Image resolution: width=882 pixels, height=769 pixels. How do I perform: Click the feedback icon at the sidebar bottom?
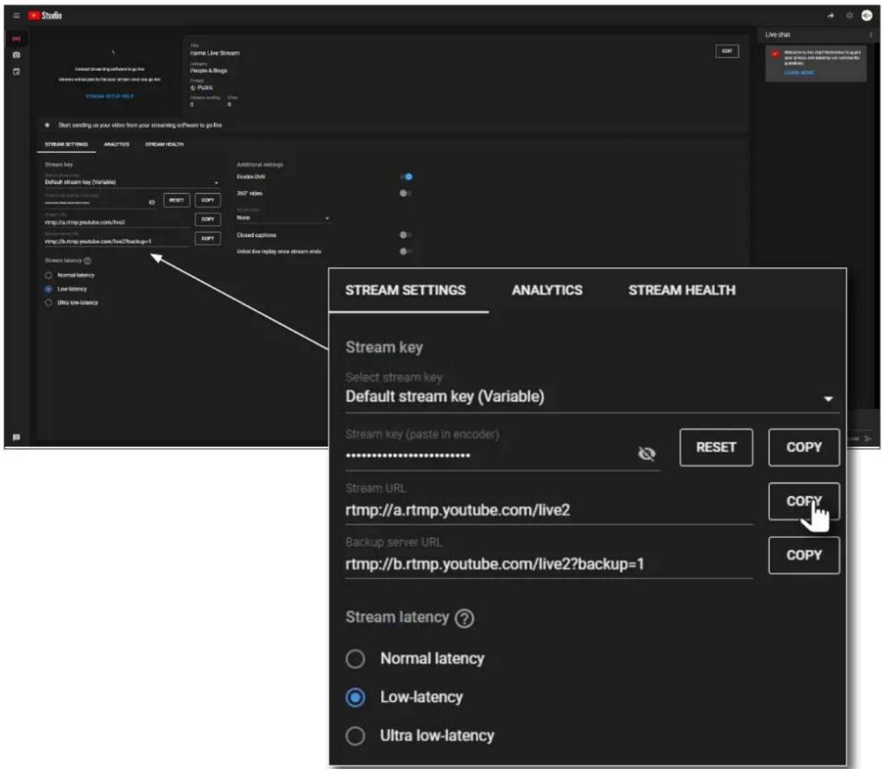pos(17,437)
